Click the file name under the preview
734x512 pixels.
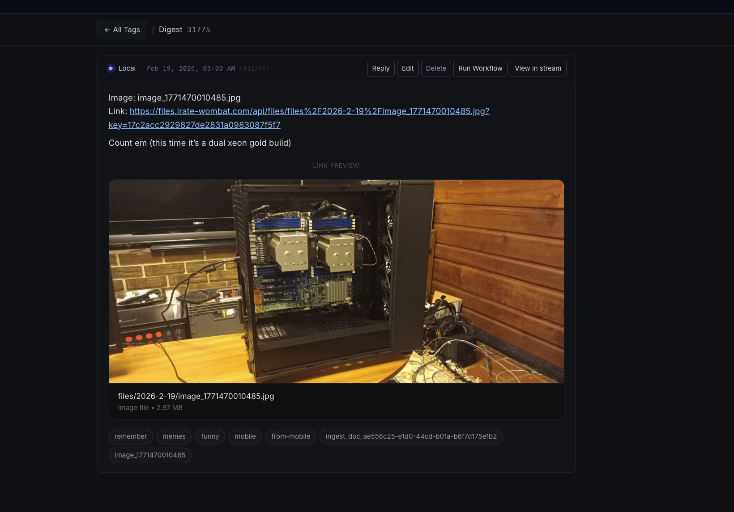tap(196, 396)
